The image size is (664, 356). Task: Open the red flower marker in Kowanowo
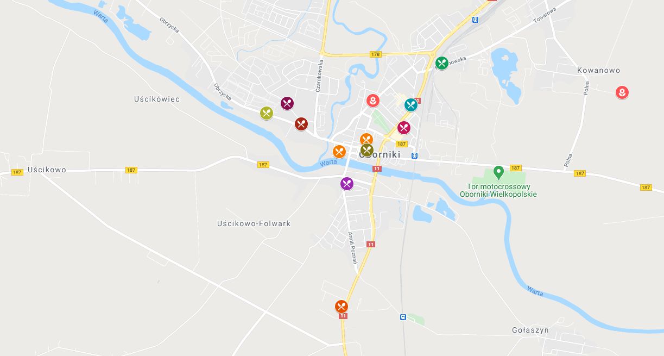(x=622, y=93)
